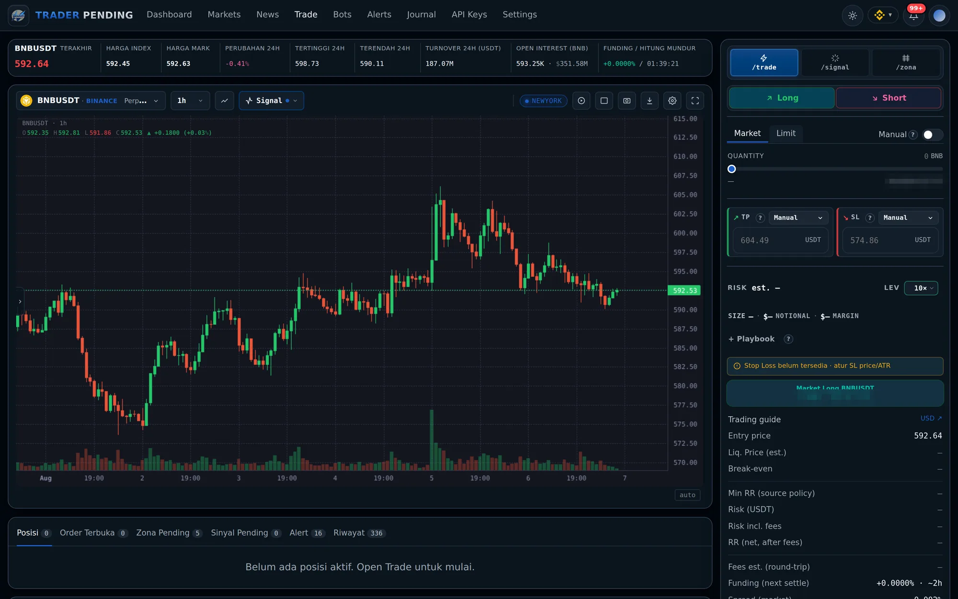Click the quantity slider track
The image size is (958, 599).
(x=835, y=169)
